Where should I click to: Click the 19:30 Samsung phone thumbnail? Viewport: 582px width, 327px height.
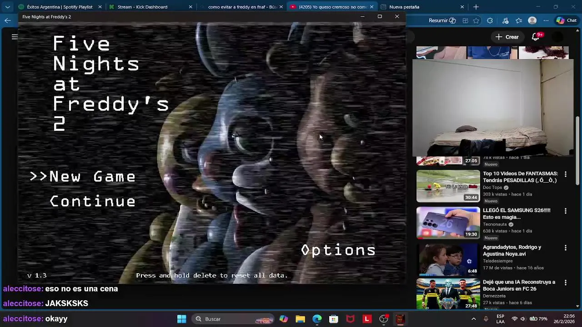click(x=448, y=223)
